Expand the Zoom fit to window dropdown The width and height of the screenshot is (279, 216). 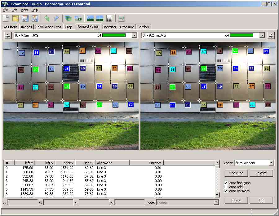point(271,163)
